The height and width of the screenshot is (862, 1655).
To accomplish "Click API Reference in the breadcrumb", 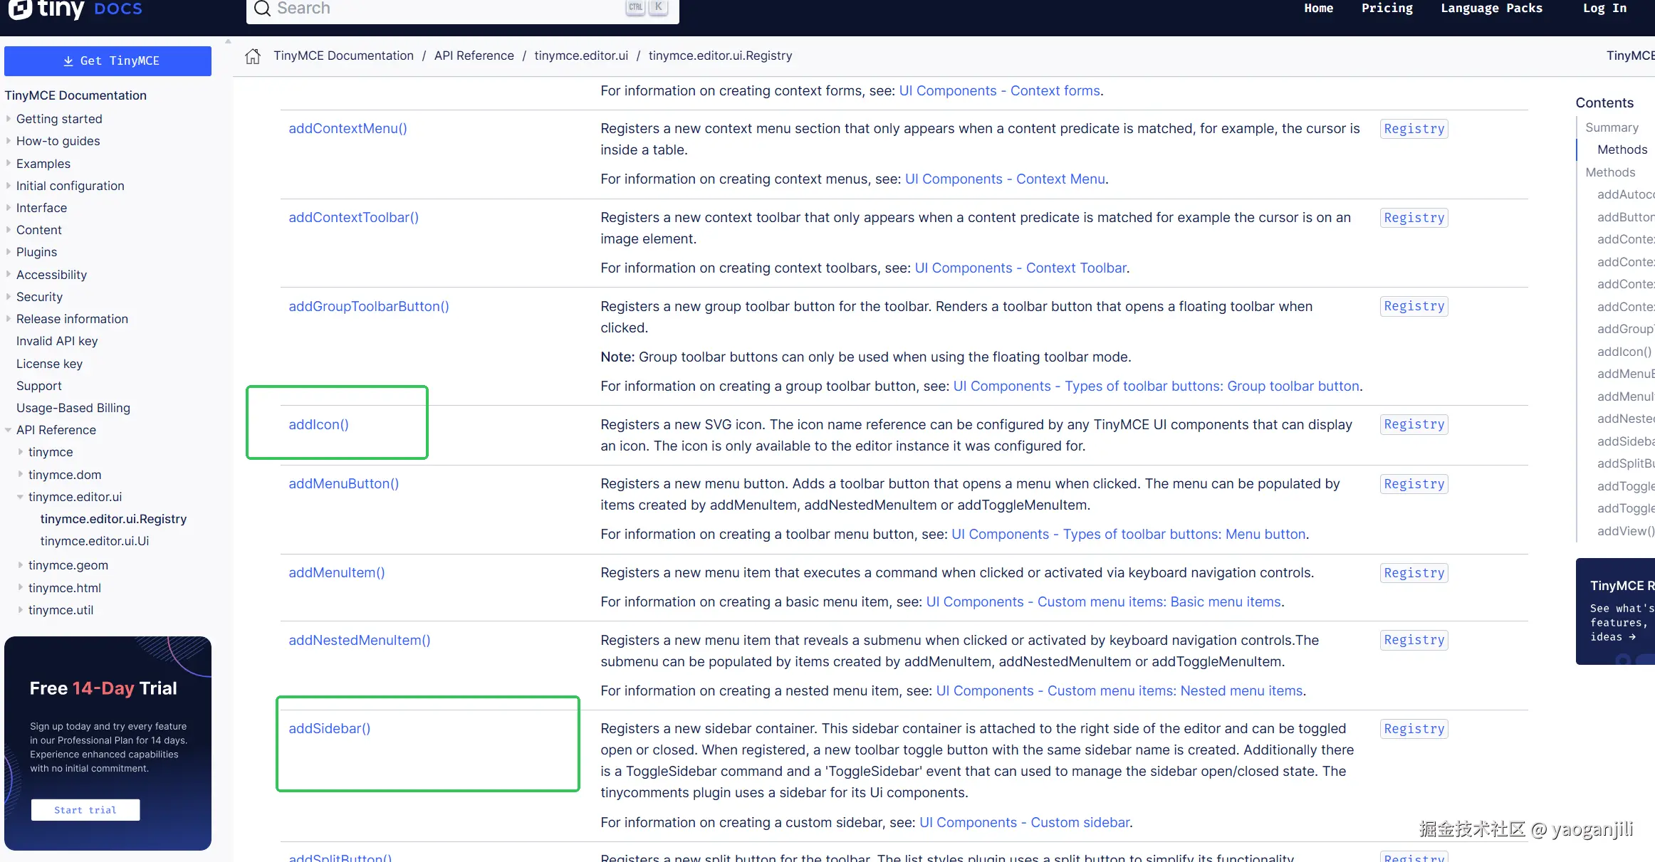I will 474,56.
